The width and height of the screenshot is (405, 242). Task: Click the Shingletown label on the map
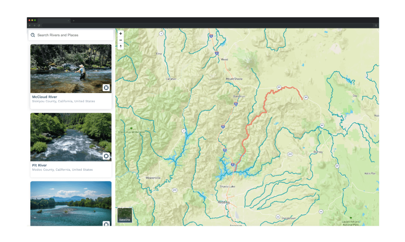click(x=288, y=218)
